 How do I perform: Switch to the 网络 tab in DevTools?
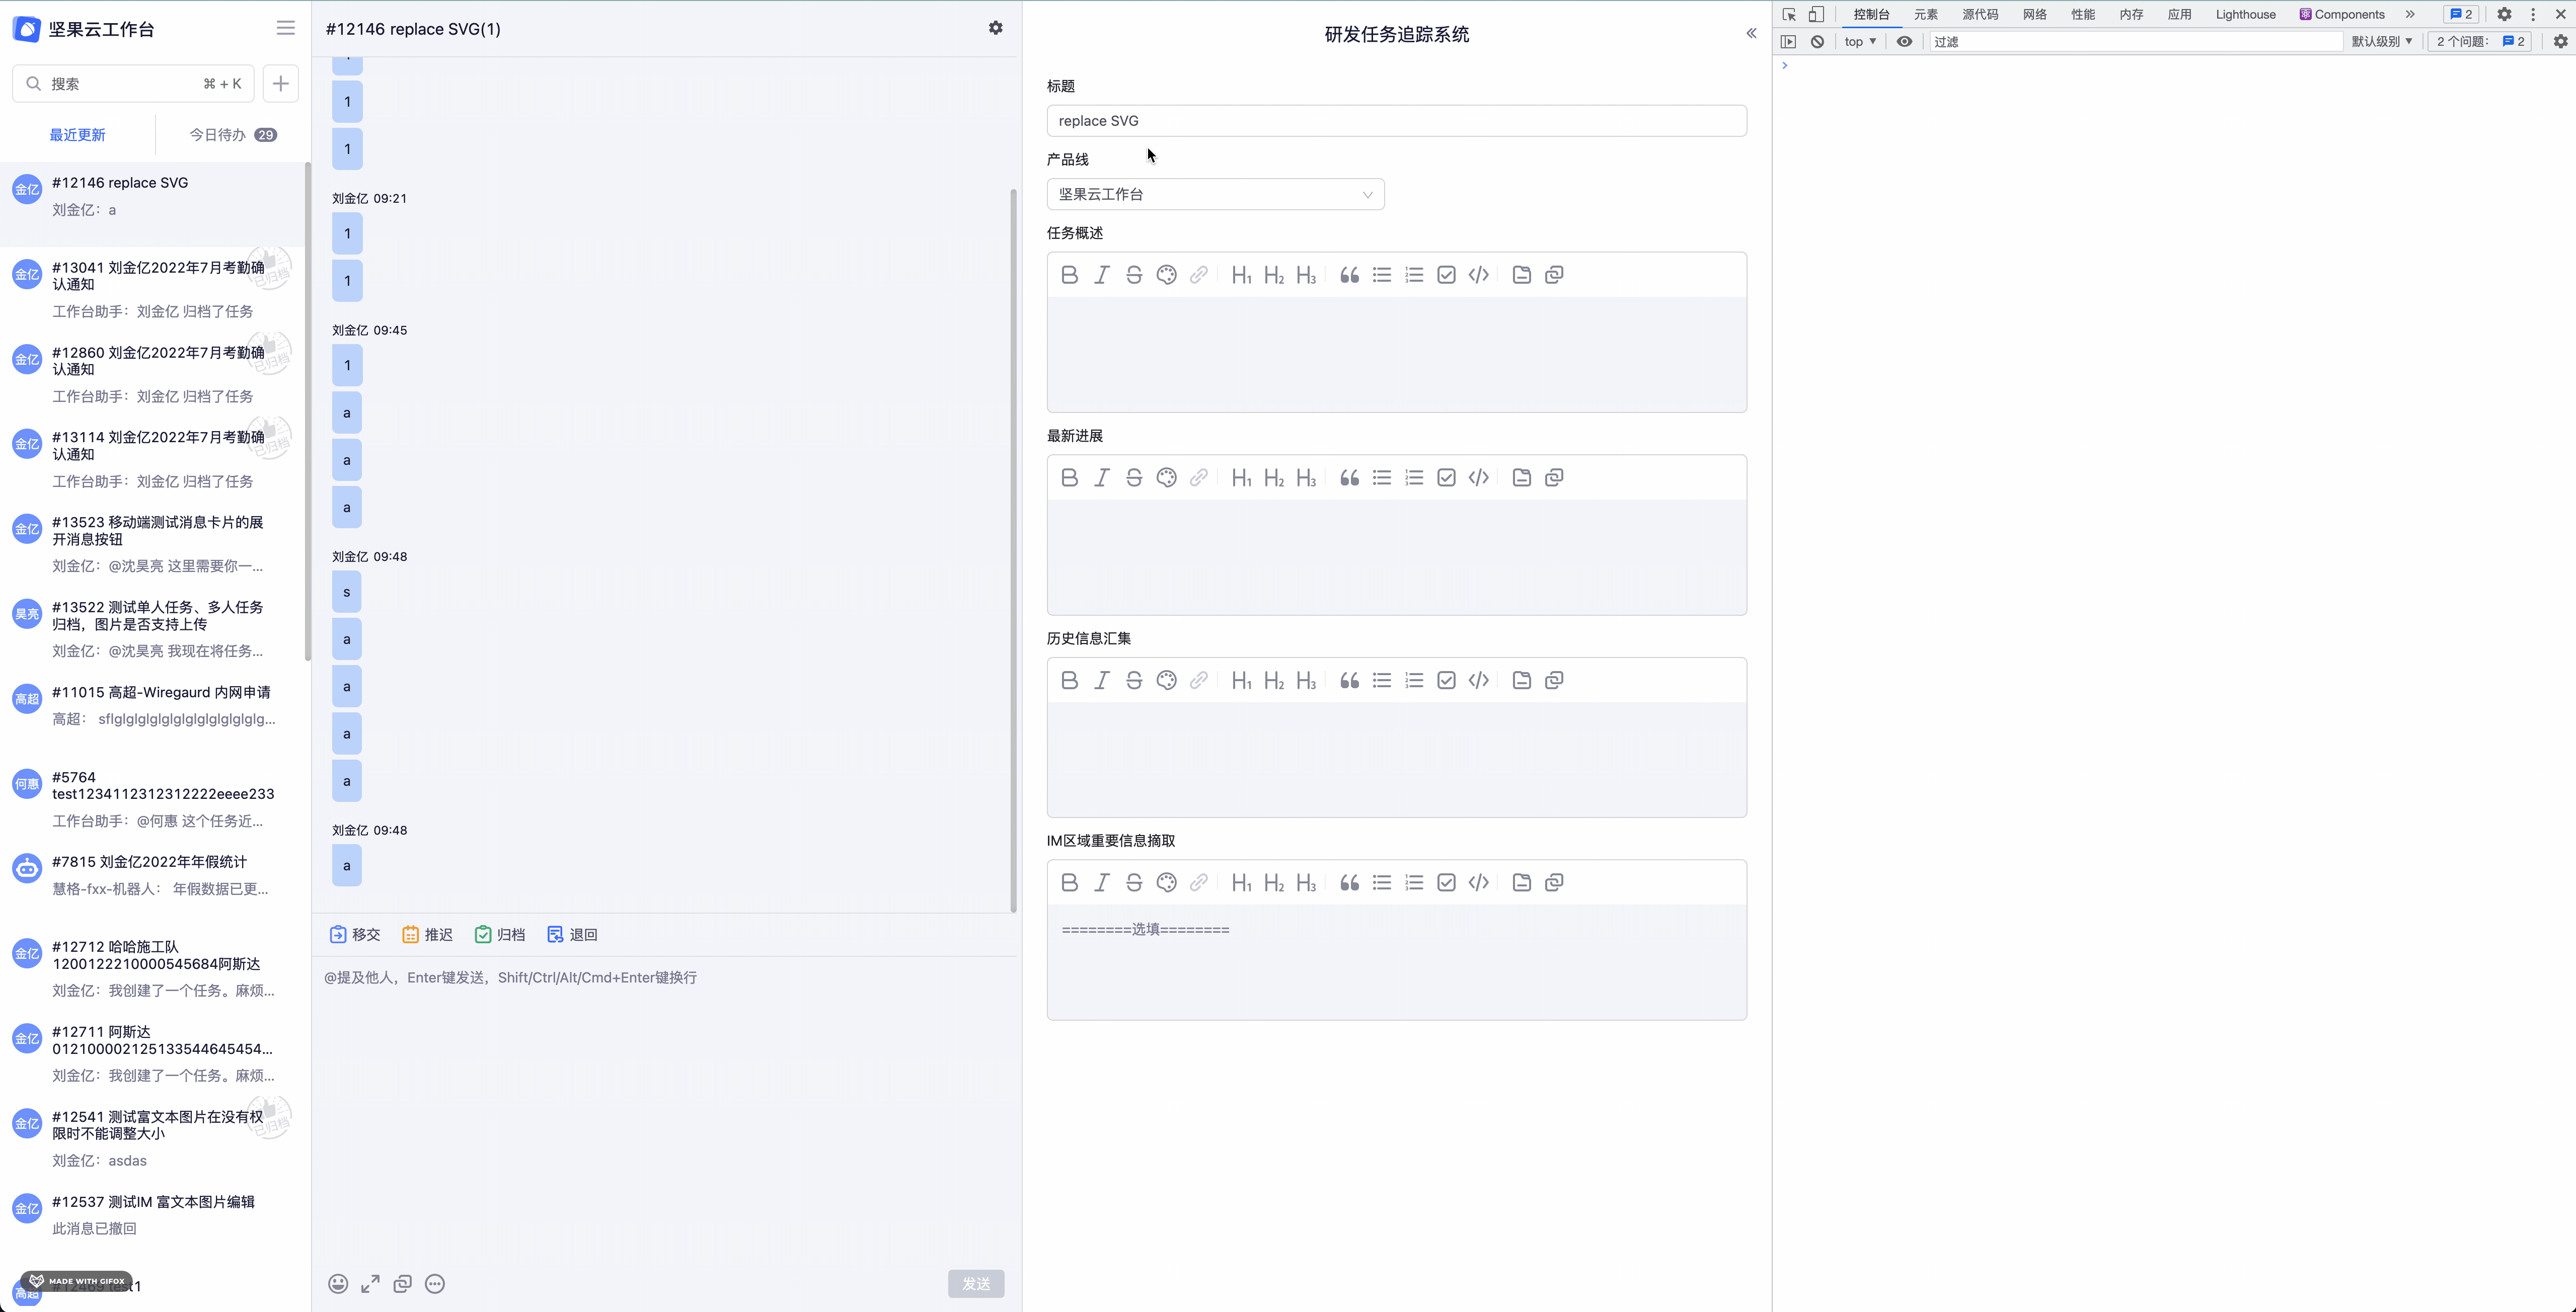coord(2033,14)
